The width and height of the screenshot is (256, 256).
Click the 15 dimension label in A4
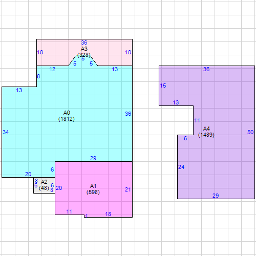tap(163, 86)
